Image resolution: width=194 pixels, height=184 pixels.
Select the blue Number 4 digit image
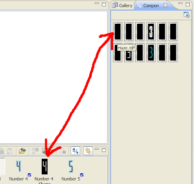[x=18, y=166]
